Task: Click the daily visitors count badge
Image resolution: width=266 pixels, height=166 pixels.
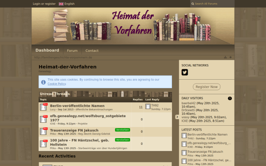Action: point(230,98)
